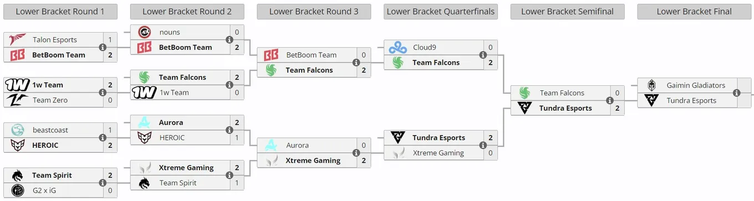Open info icon for Lower Bracket Semifinal match
Image resolution: width=754 pixels, height=201 pixels.
(x=610, y=100)
